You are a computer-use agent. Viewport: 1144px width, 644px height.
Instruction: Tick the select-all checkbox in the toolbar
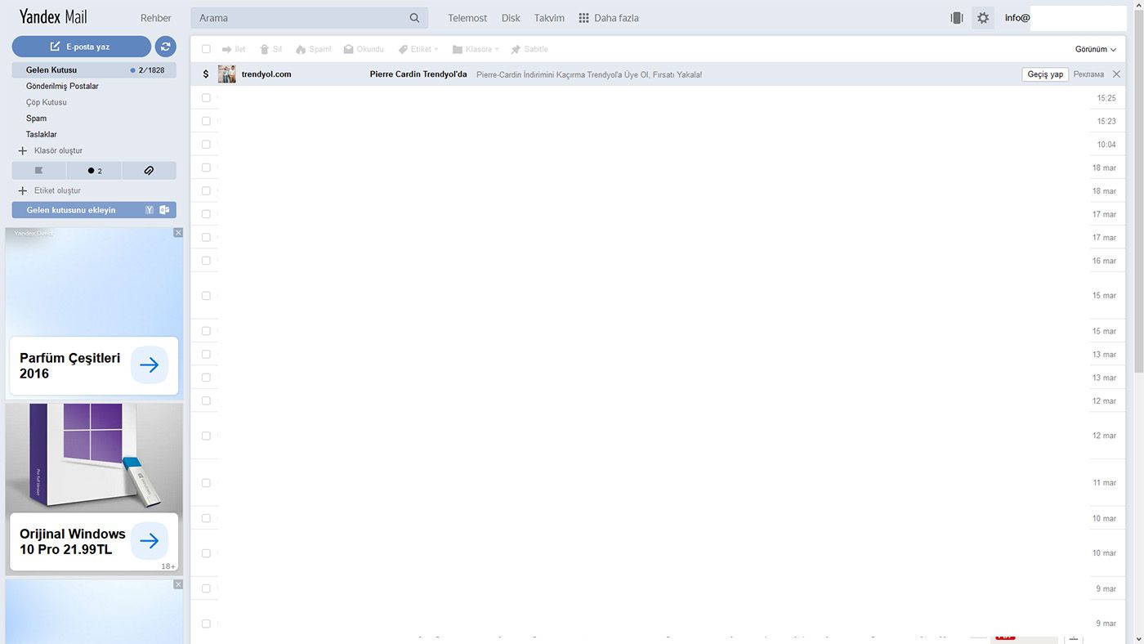click(x=206, y=50)
